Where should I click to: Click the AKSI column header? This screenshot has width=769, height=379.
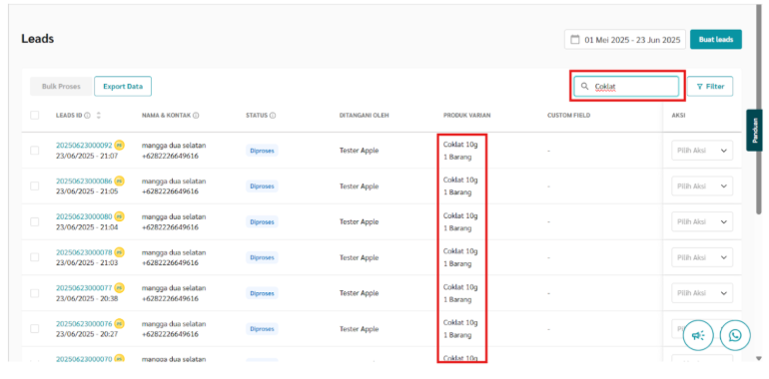tap(678, 116)
